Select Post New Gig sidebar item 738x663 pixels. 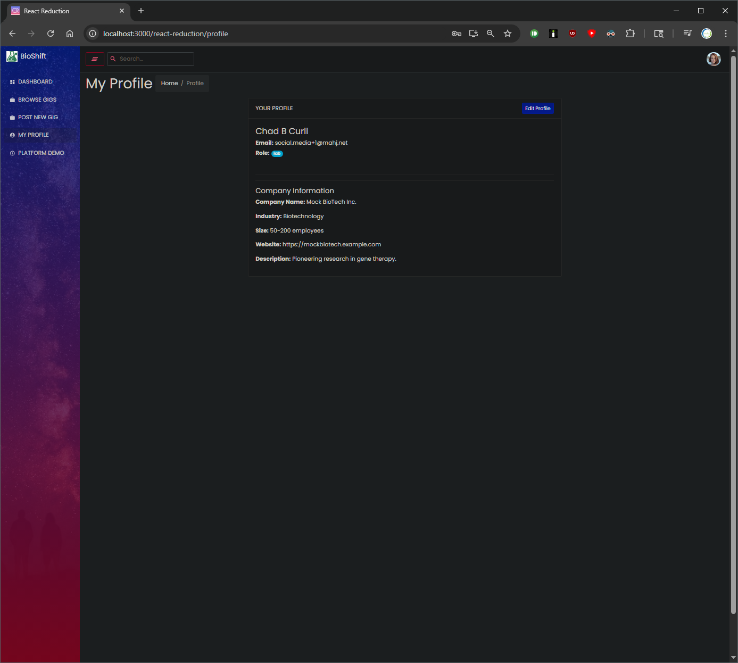point(38,118)
